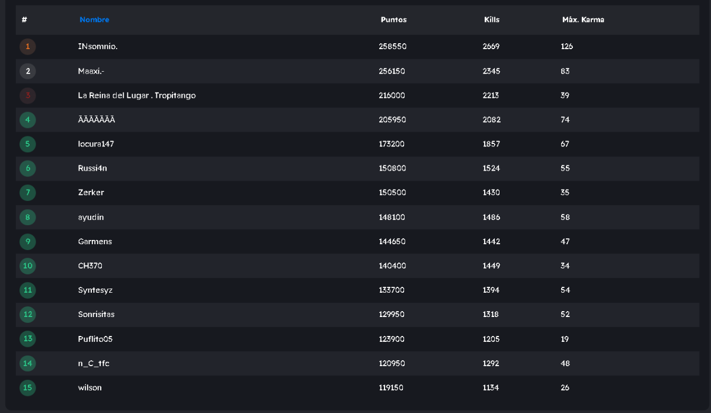Click the player name ayudin
This screenshot has width=711, height=413.
coord(91,217)
